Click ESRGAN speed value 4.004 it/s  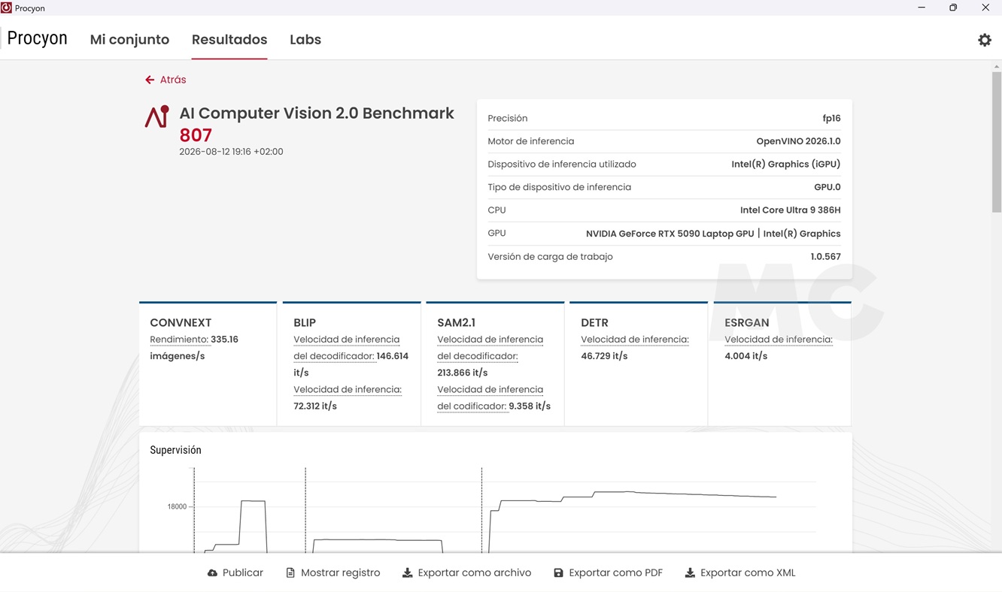tap(746, 356)
